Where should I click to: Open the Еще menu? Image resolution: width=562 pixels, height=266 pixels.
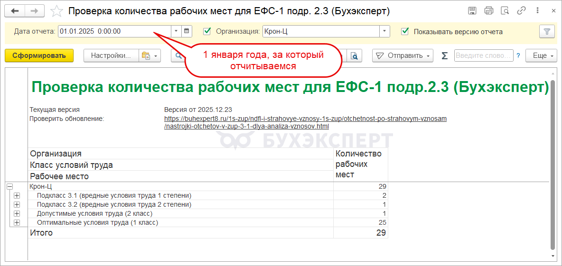(x=541, y=55)
